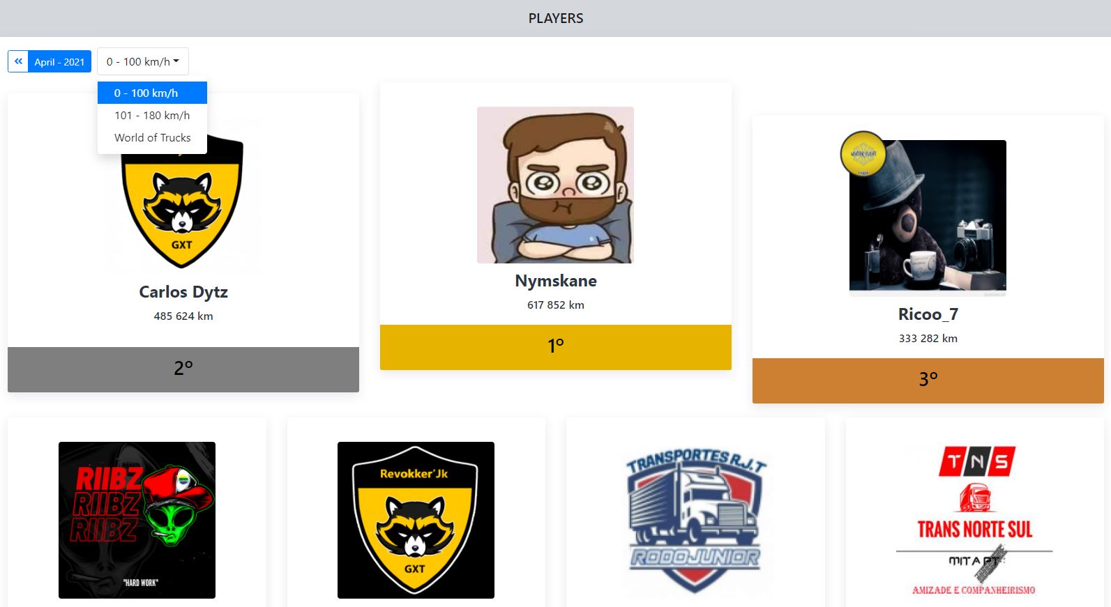Click the April - 2021 month button
Screen dimensions: 1111x607
[59, 61]
